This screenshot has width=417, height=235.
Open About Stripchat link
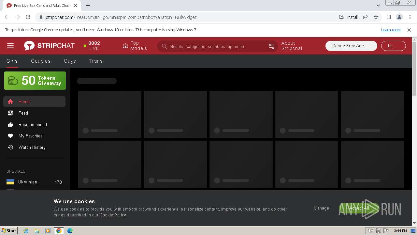[292, 46]
